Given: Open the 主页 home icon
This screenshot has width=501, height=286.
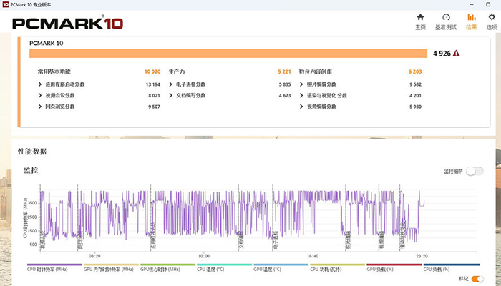Looking at the screenshot, I should [x=421, y=17].
